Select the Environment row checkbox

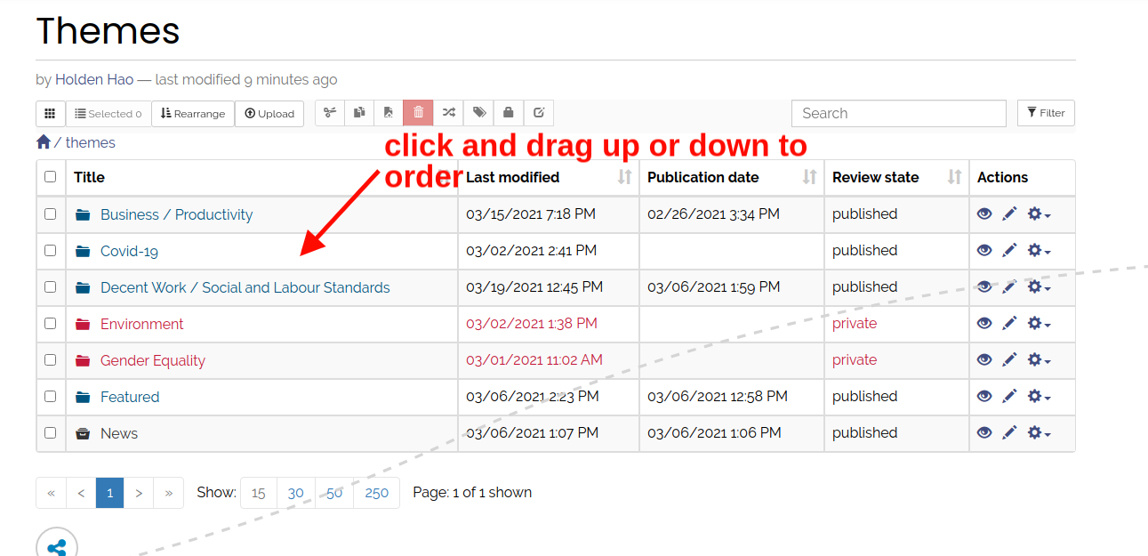click(51, 324)
